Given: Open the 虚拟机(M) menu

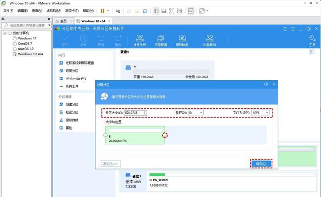Looking at the screenshot, I should click(x=54, y=11).
